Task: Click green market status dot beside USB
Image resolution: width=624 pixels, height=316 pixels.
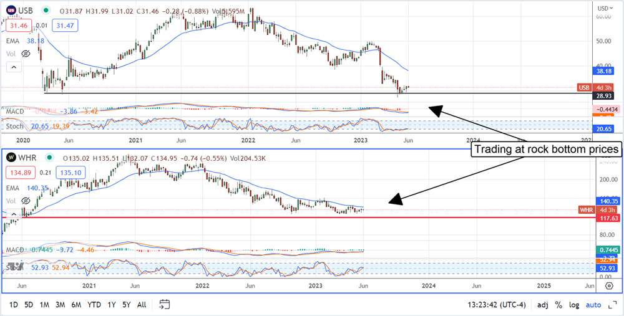Action: click(47, 9)
